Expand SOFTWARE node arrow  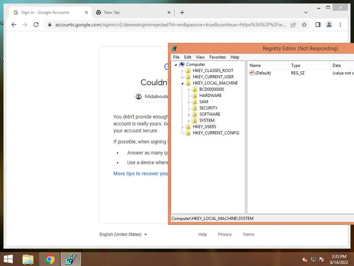189,115
